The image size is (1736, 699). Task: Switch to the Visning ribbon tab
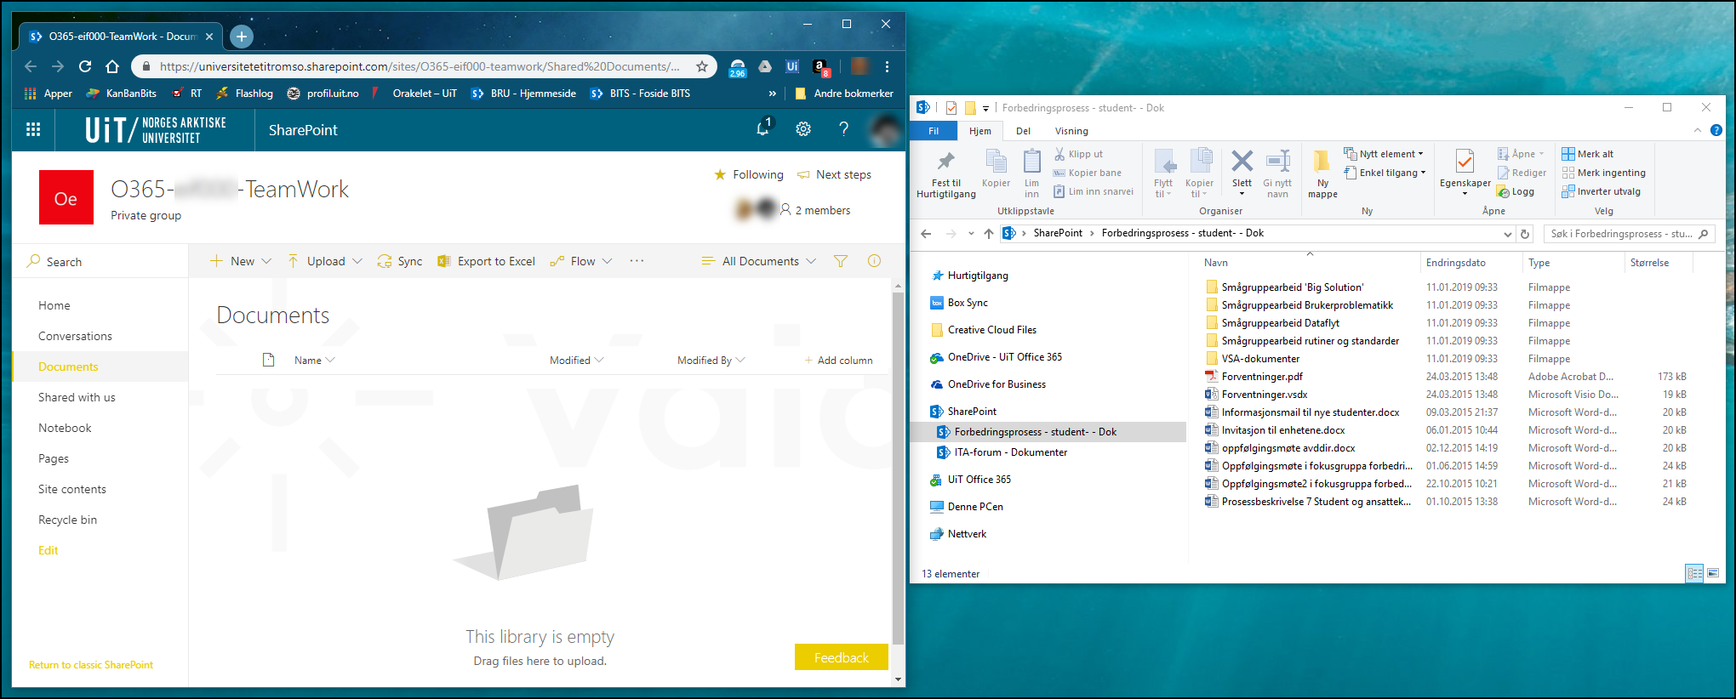1071,131
